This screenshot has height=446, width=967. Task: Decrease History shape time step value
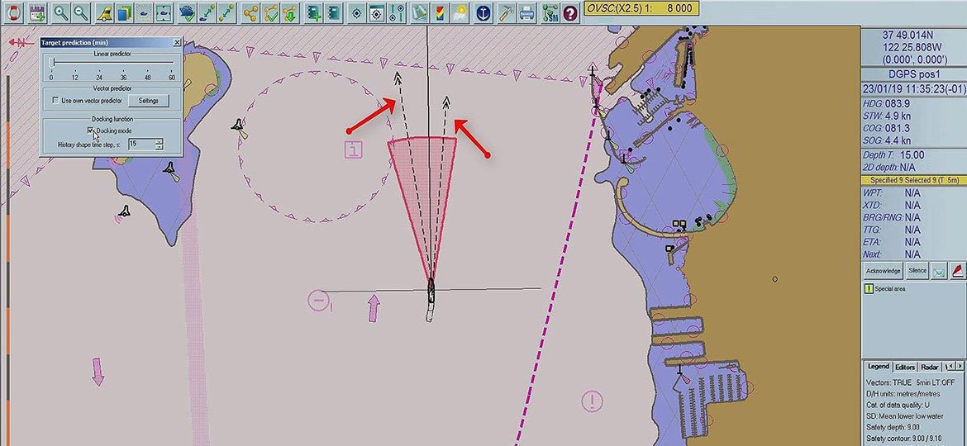click(159, 147)
